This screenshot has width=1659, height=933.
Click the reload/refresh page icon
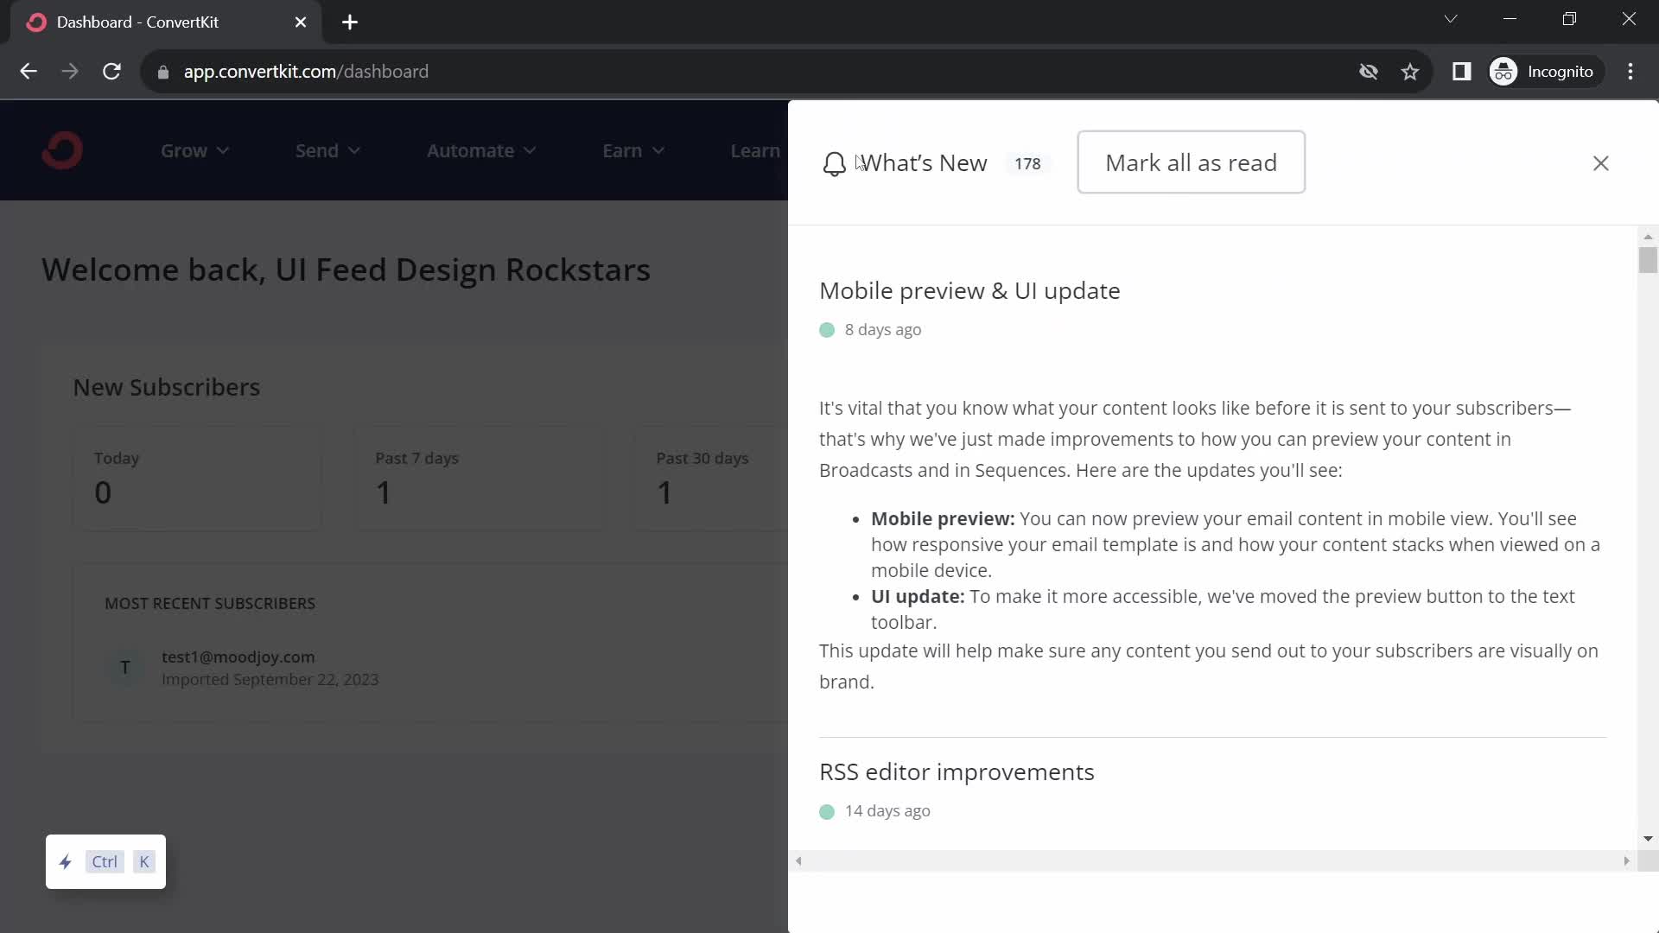pyautogui.click(x=111, y=72)
